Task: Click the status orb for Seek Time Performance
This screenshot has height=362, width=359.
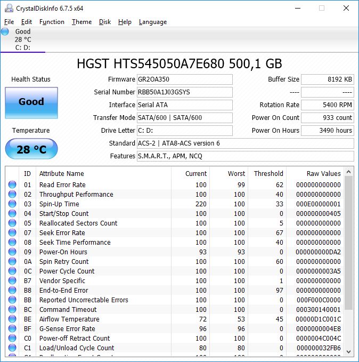Action: (12, 242)
